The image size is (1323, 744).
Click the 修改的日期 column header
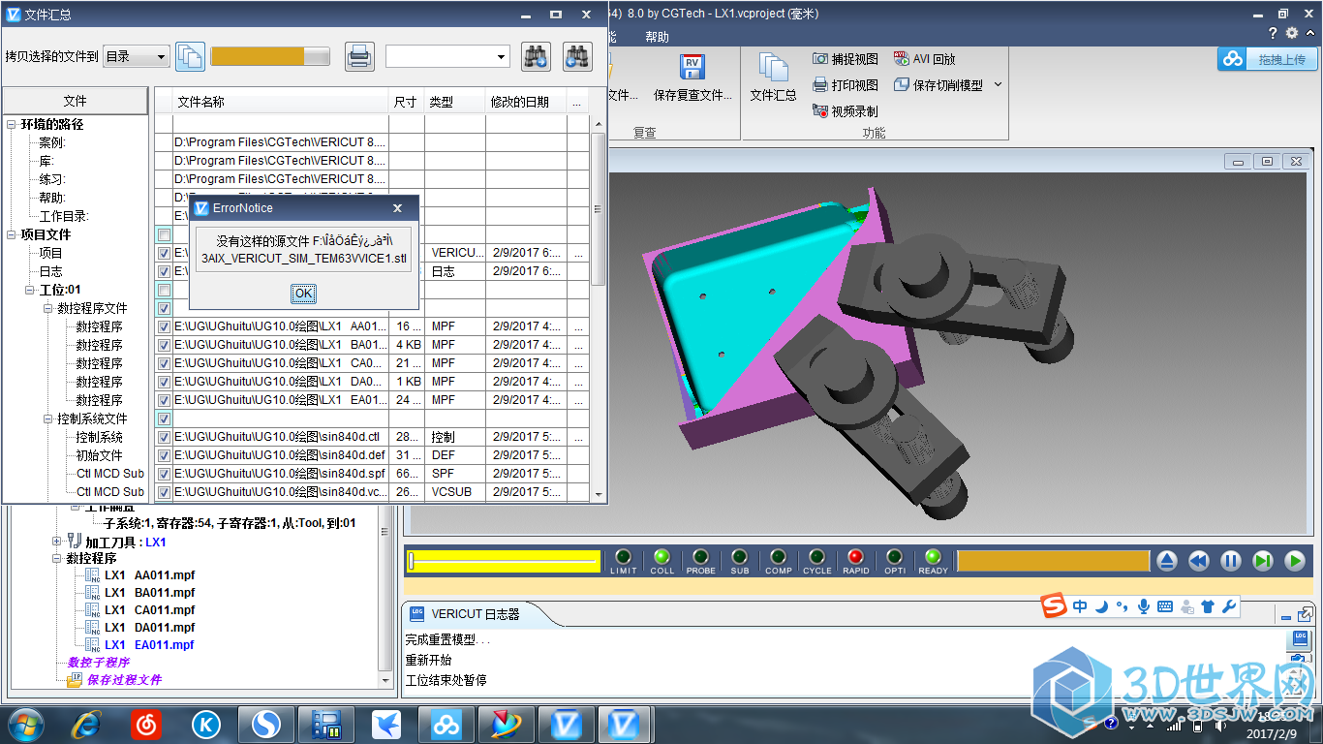pos(527,102)
